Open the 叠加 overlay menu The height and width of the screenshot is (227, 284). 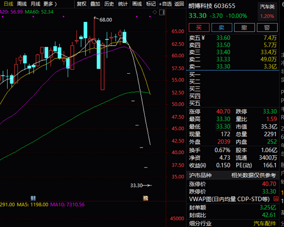pyautogui.click(x=95, y=4)
